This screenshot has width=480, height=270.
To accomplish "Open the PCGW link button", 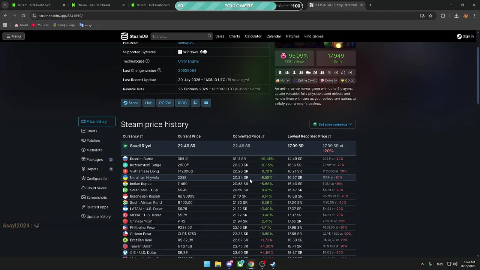I will [x=165, y=103].
